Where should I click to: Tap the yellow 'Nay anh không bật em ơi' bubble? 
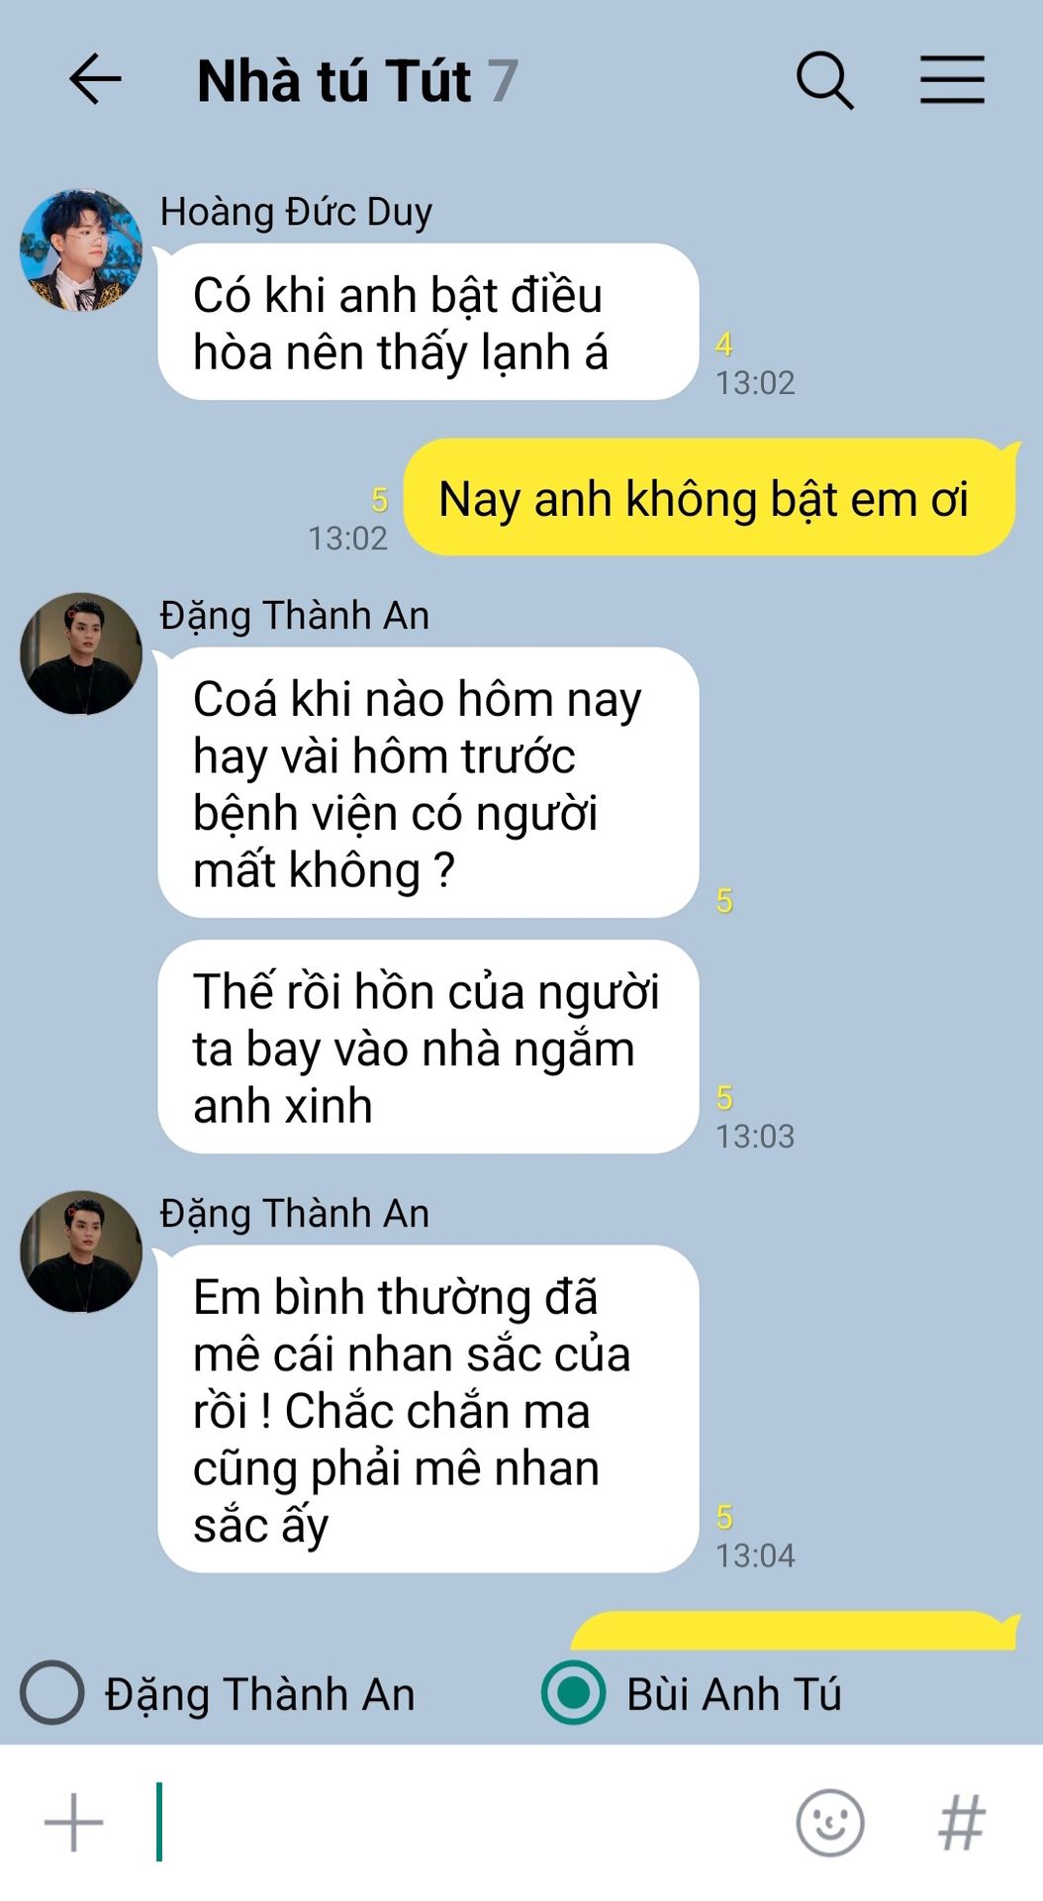(710, 498)
